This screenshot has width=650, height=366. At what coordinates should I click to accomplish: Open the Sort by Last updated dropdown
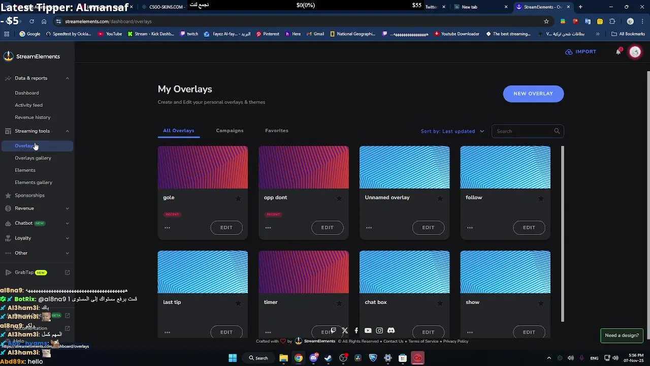452,131
